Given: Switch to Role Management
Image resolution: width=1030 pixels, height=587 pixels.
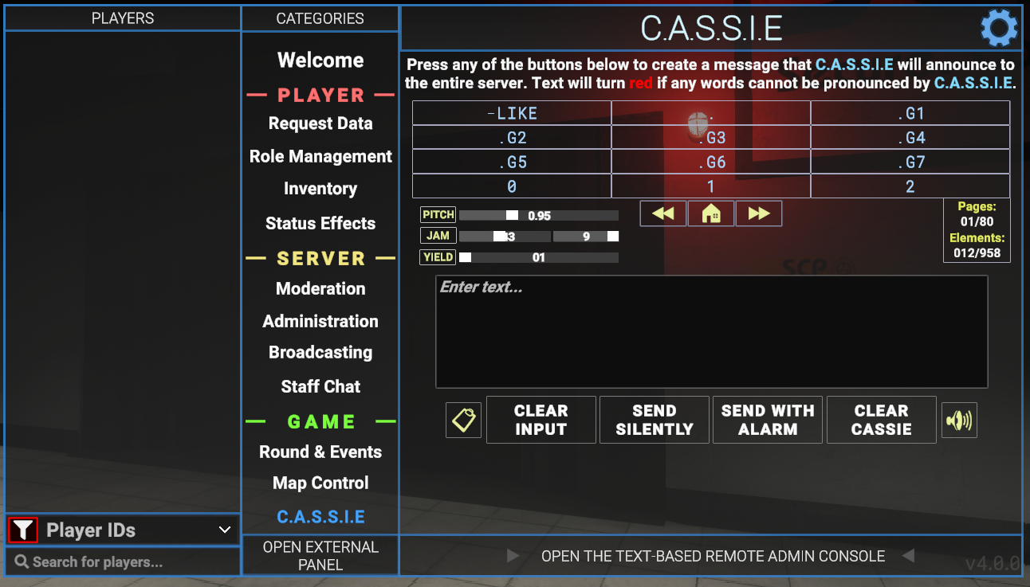Looking at the screenshot, I should click(x=320, y=157).
